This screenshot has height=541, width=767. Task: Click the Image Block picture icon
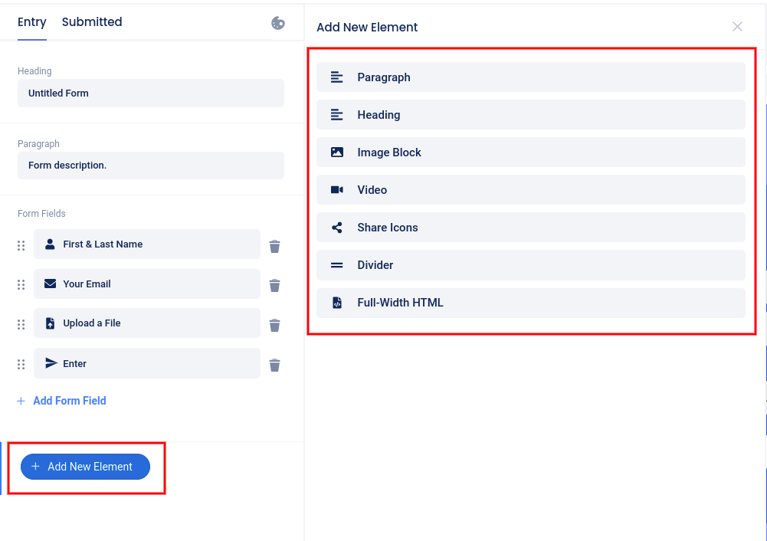point(336,152)
